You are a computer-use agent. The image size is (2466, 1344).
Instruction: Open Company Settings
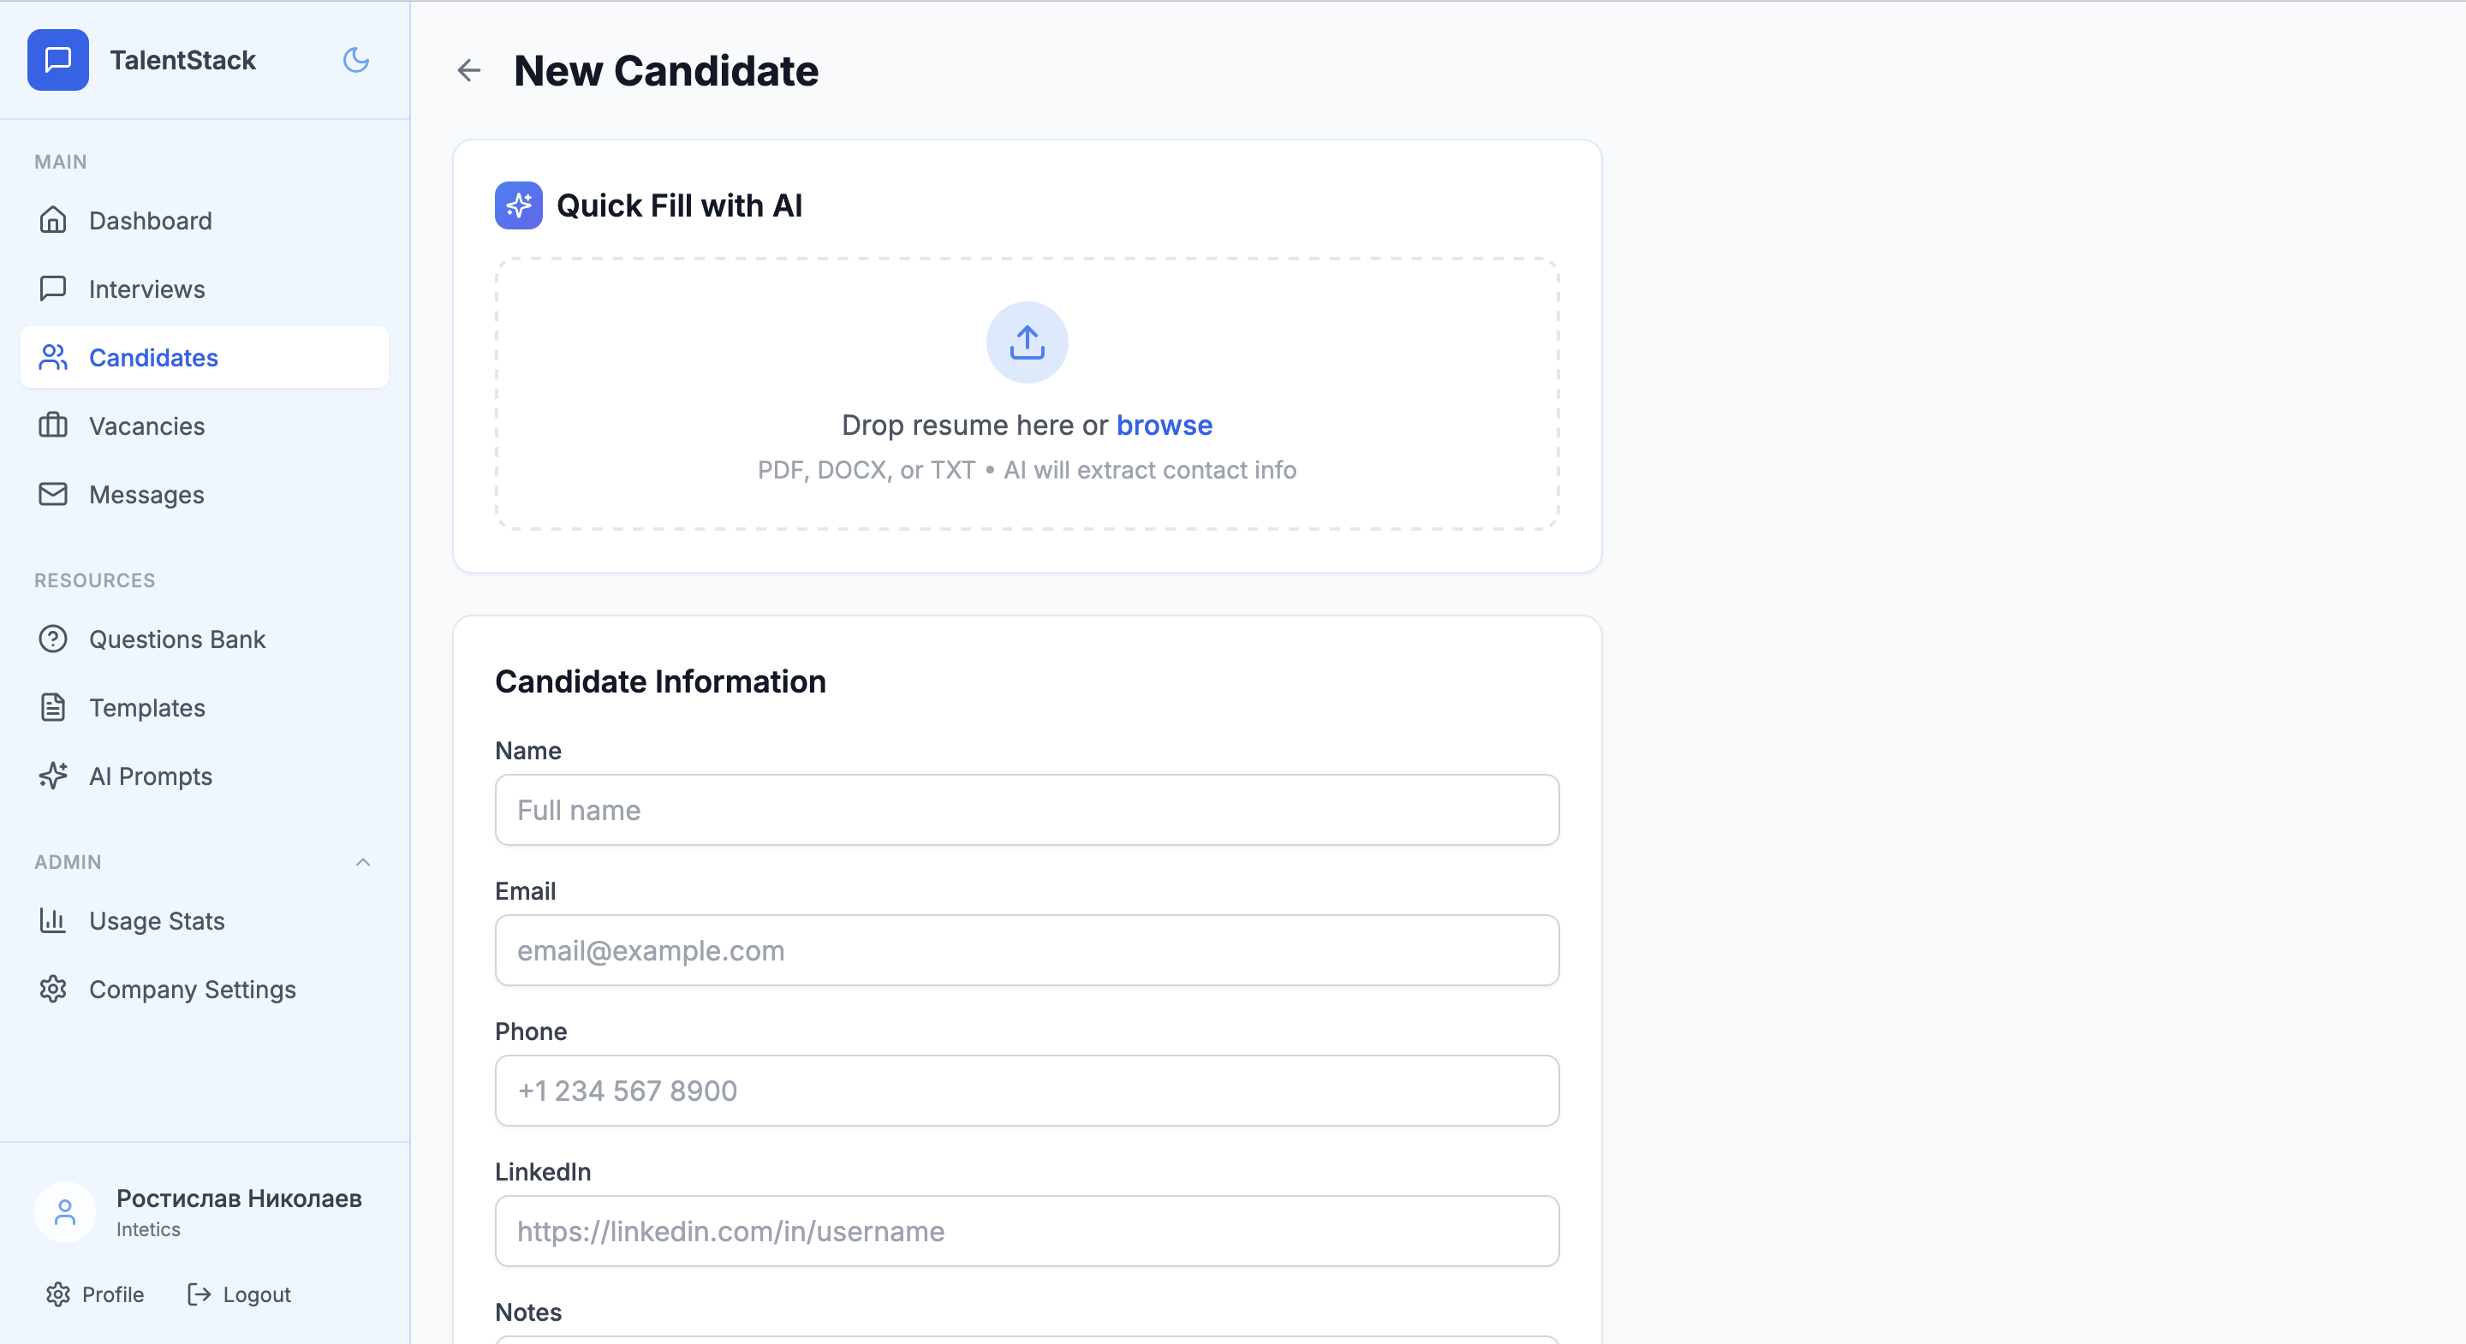point(193,990)
